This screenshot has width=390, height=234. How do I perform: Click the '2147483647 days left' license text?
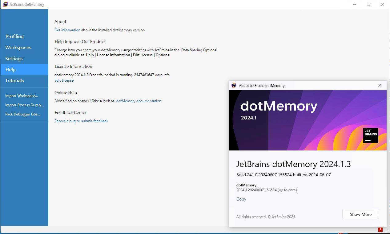151,75
